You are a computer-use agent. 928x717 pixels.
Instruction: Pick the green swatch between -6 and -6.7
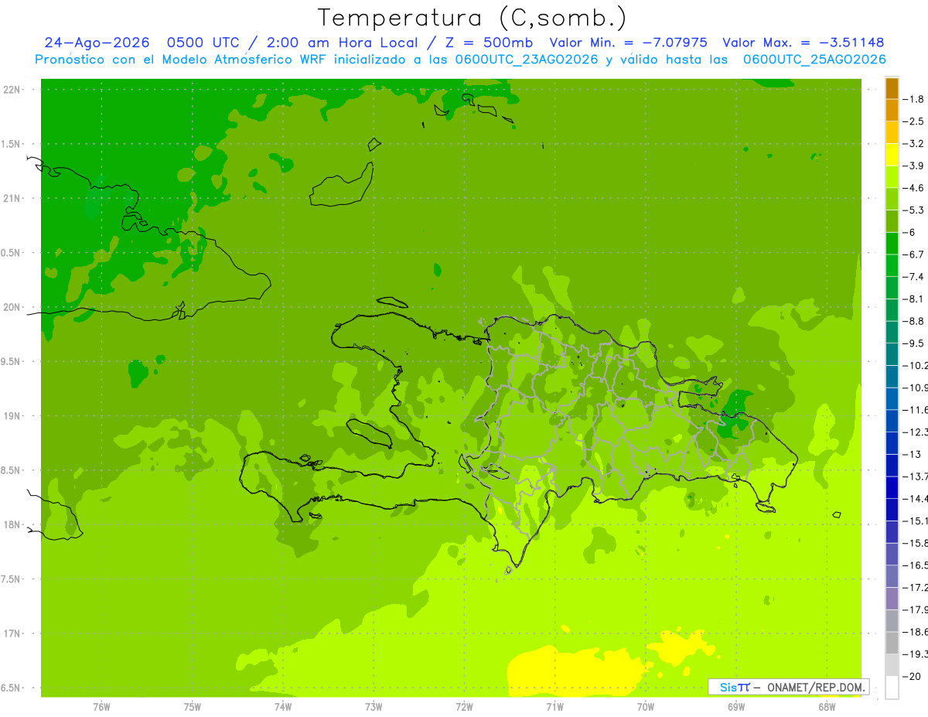pos(892,244)
